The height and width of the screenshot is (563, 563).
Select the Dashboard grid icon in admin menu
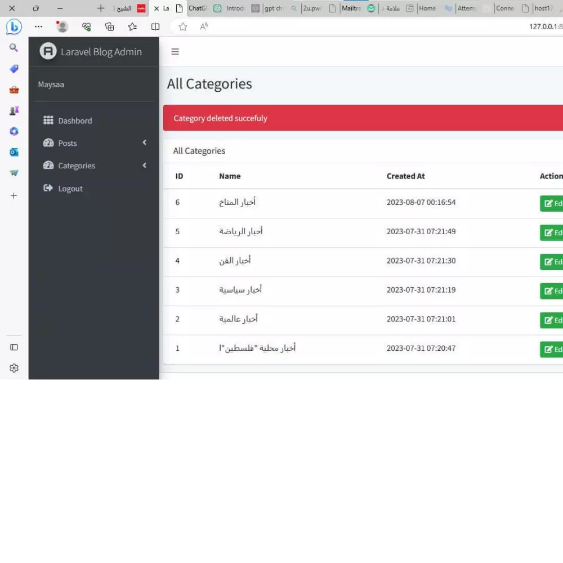[48, 120]
